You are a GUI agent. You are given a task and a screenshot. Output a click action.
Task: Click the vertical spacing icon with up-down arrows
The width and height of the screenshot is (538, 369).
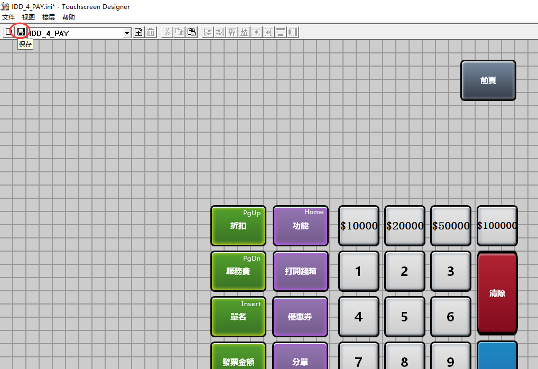point(256,32)
